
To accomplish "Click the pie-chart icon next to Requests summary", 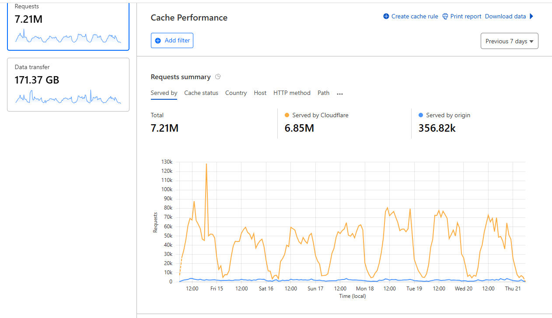I will click(x=217, y=77).
